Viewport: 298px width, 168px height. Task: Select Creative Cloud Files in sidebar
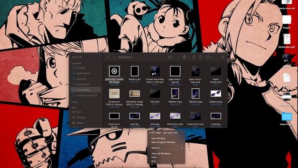(86, 95)
